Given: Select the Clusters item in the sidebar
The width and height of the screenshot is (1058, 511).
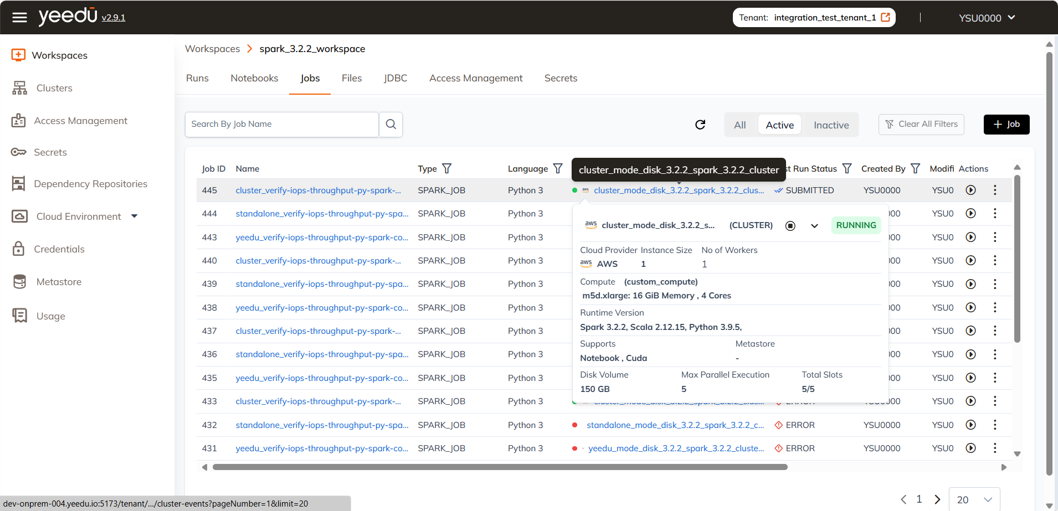Looking at the screenshot, I should pyautogui.click(x=54, y=87).
